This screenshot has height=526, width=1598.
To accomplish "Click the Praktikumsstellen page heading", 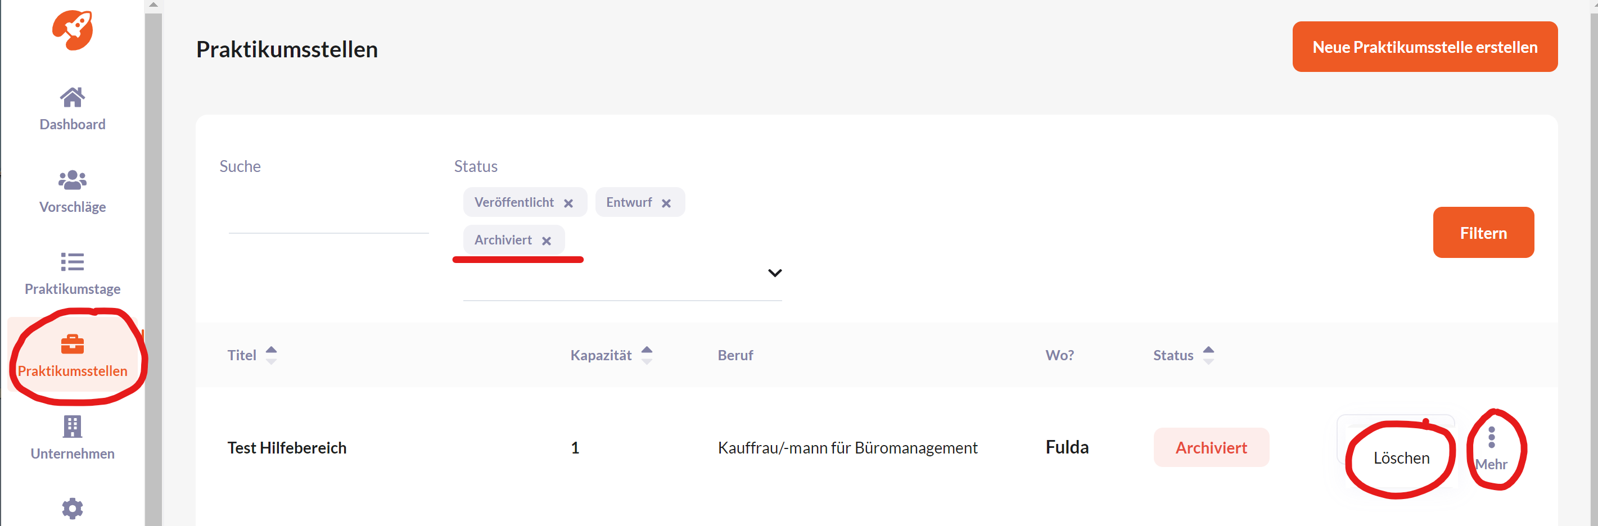I will (287, 49).
